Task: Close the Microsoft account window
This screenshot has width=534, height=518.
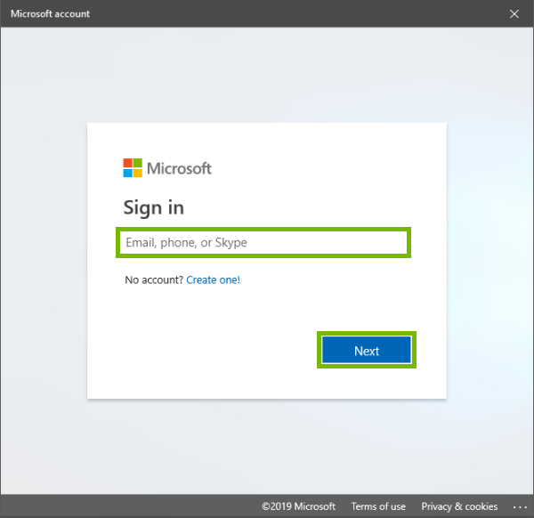Action: click(x=514, y=13)
